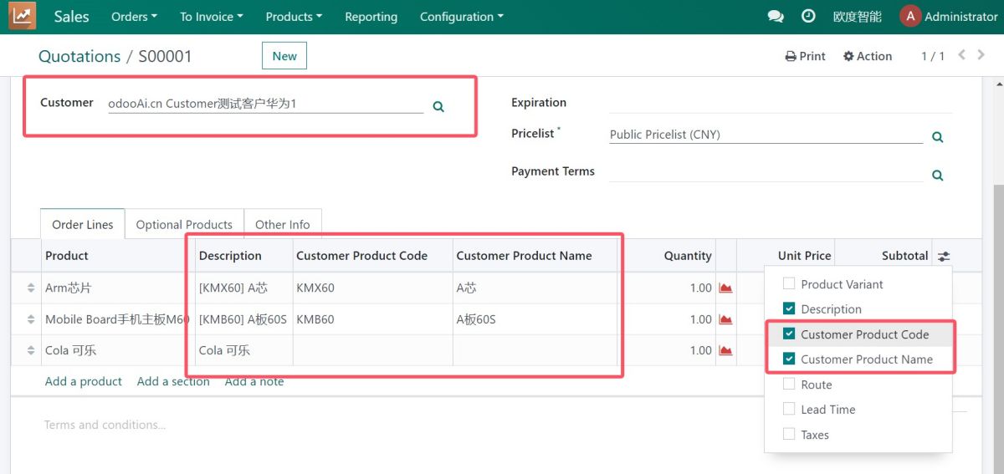Click the search icon next to Customer
Screen dimensions: 1004x474
pos(438,107)
